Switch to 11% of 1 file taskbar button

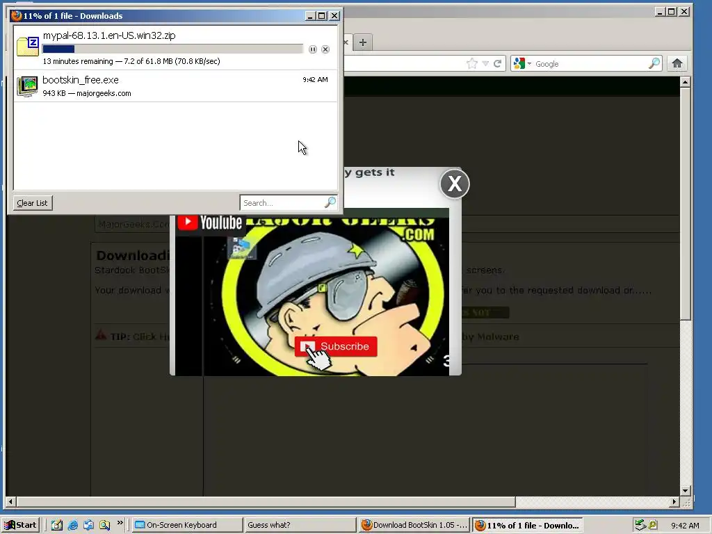(528, 526)
